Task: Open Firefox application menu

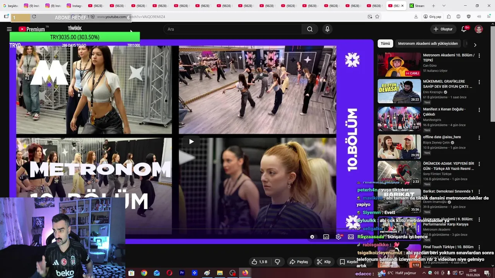Action: [489, 17]
